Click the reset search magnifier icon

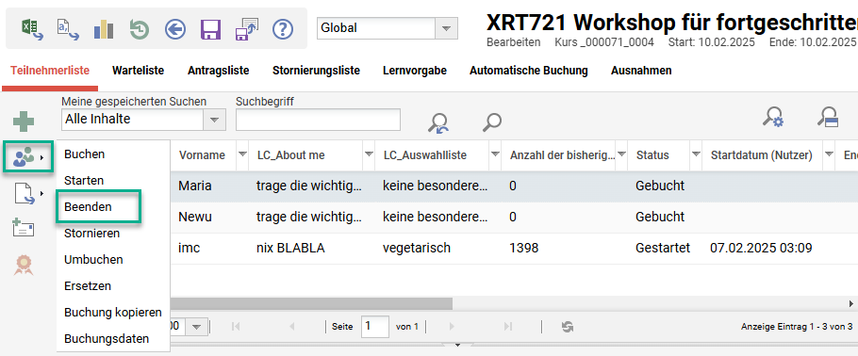click(438, 122)
